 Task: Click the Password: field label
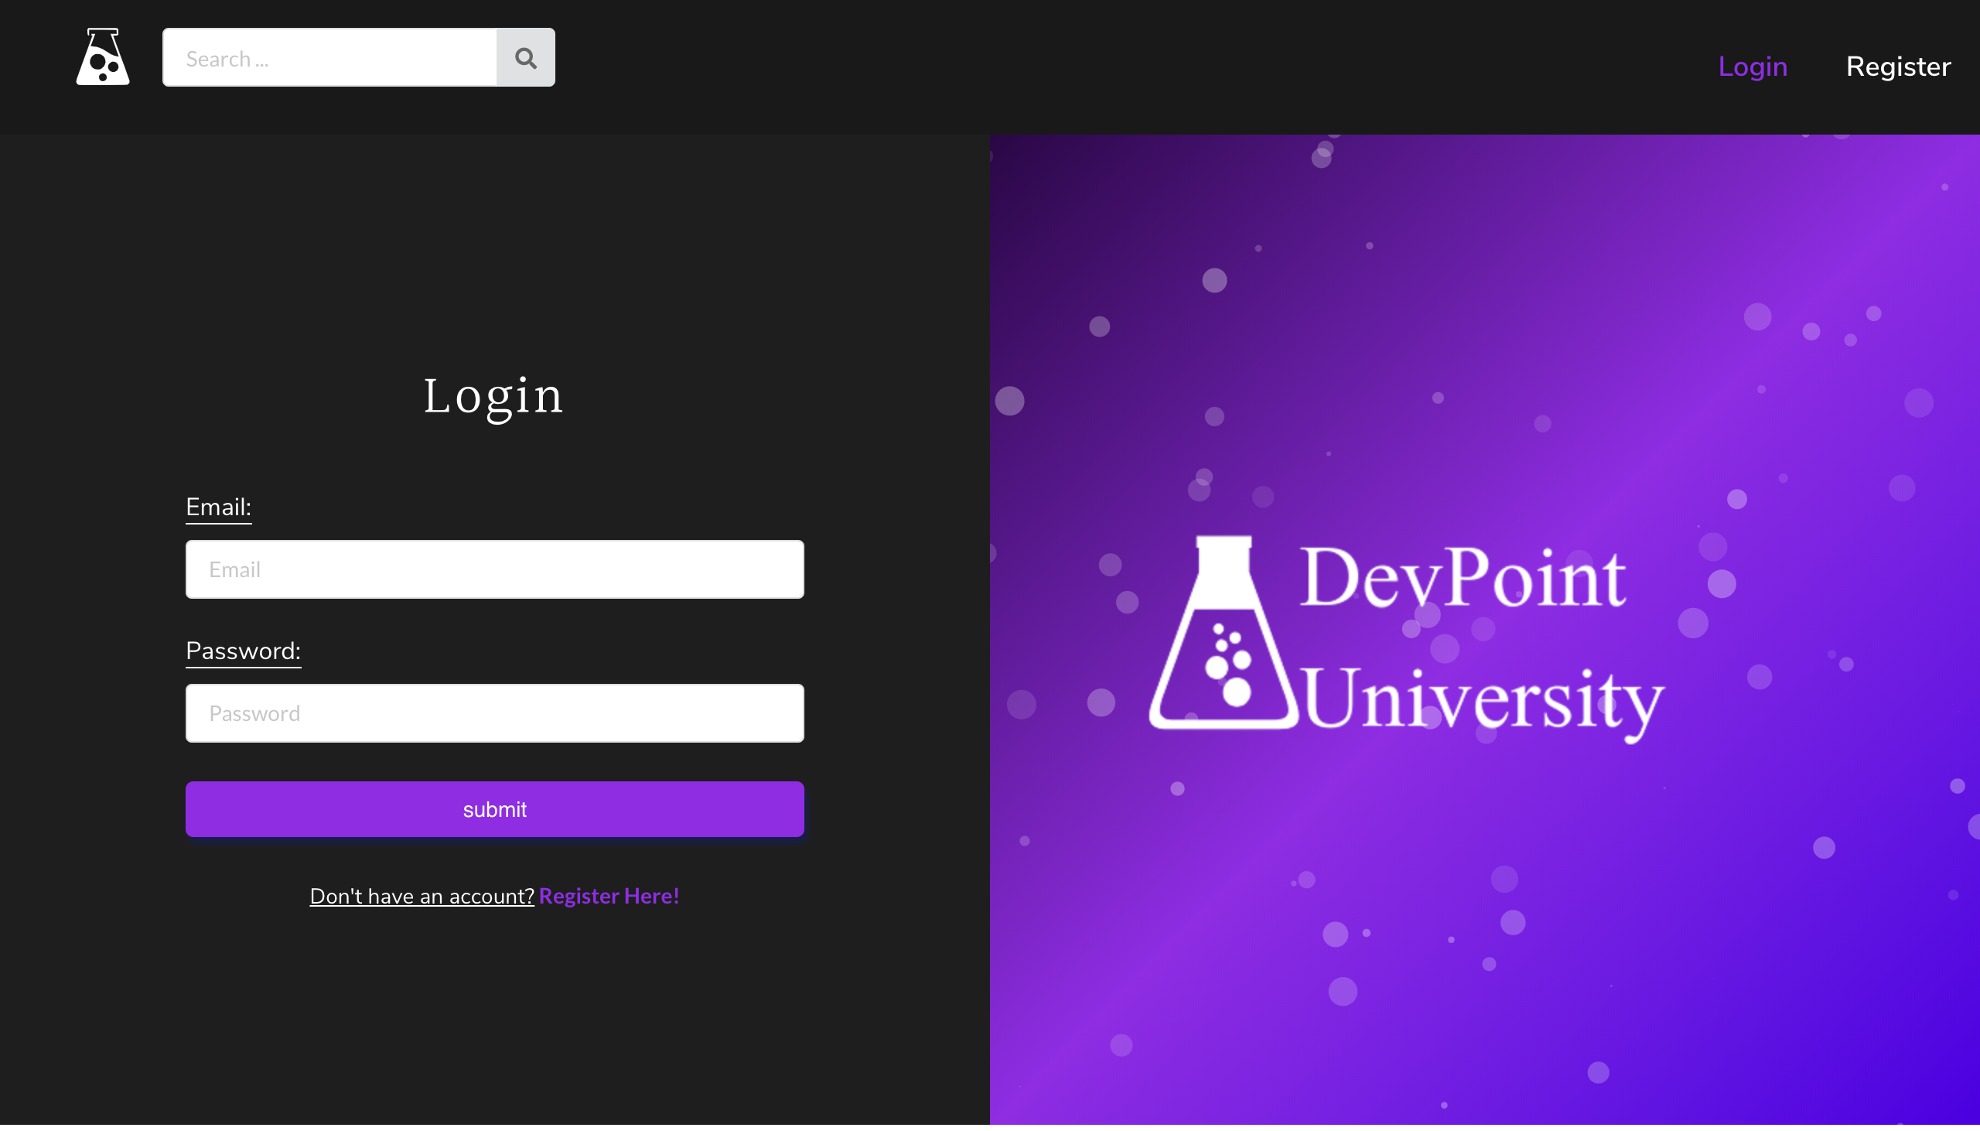(243, 651)
